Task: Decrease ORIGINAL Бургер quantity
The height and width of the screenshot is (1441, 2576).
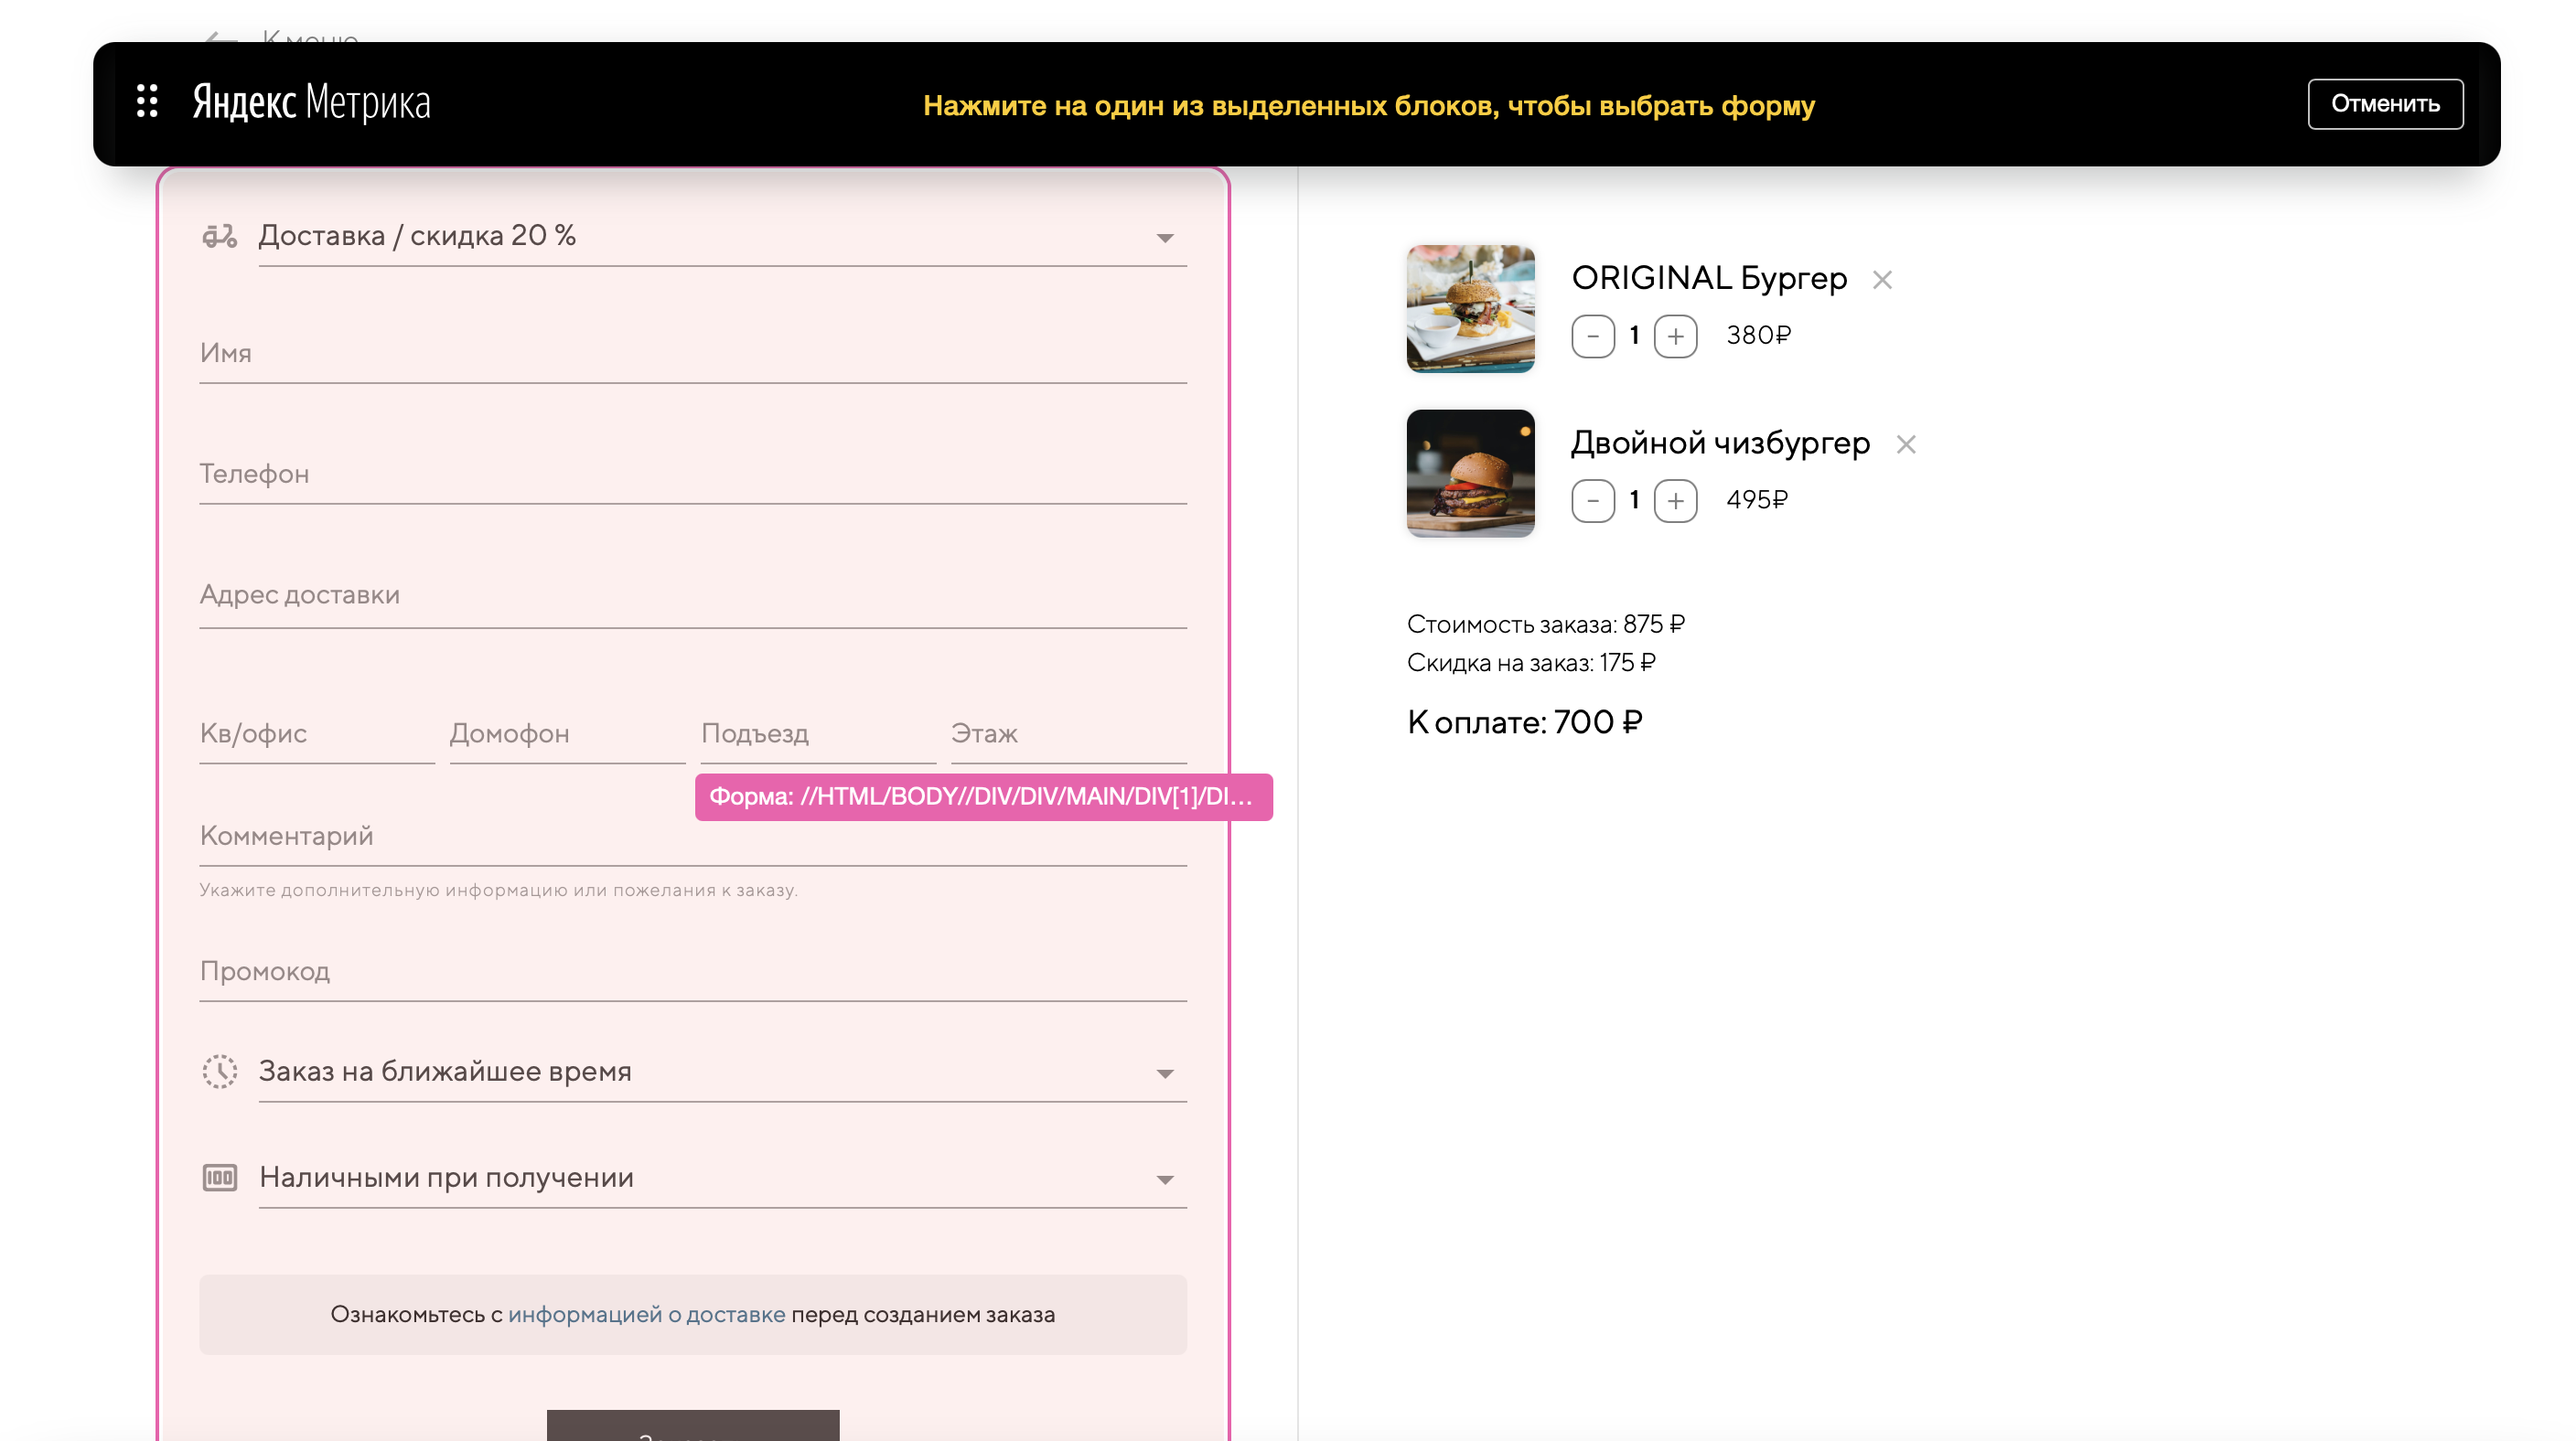Action: 1593,336
